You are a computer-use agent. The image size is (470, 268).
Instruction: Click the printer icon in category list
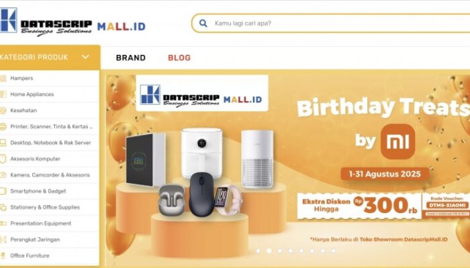tap(3, 127)
